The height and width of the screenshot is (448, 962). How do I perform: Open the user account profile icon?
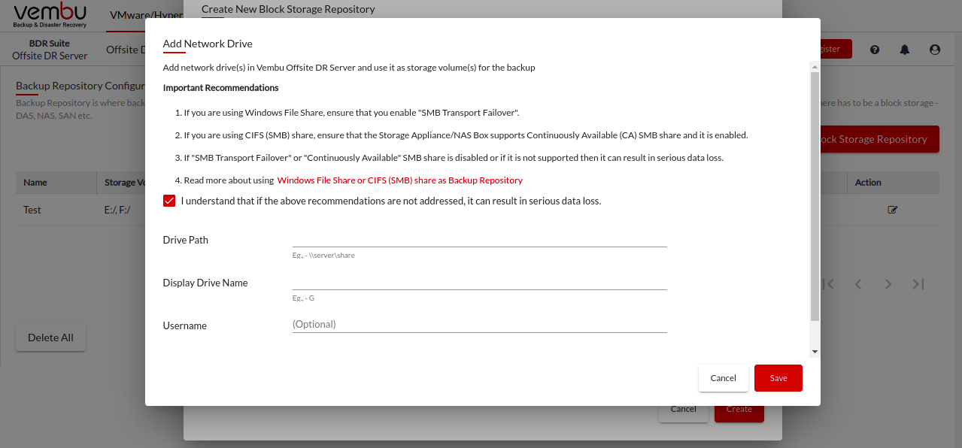(x=935, y=50)
